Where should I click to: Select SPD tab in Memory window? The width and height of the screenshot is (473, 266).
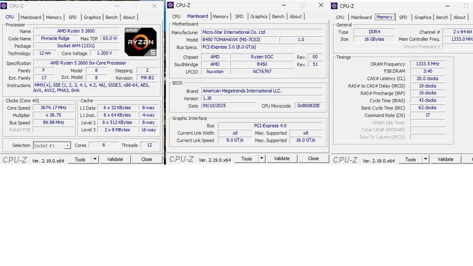tap(403, 17)
